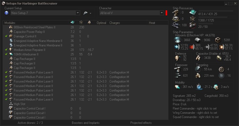The image size is (239, 126).
Task: Click the CPU usage progress bar
Action: (x=215, y=11)
